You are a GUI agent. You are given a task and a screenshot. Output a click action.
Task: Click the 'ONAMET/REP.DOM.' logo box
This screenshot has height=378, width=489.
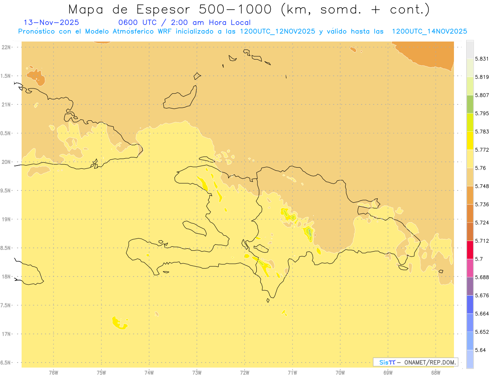pos(416,362)
